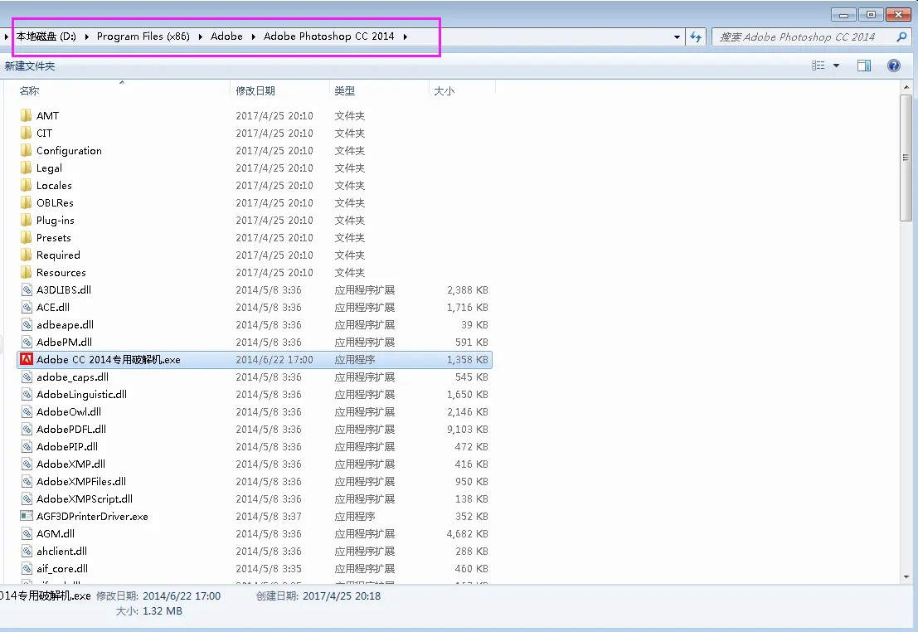Click the 4,682 KB size value
The image size is (918, 632).
[467, 533]
